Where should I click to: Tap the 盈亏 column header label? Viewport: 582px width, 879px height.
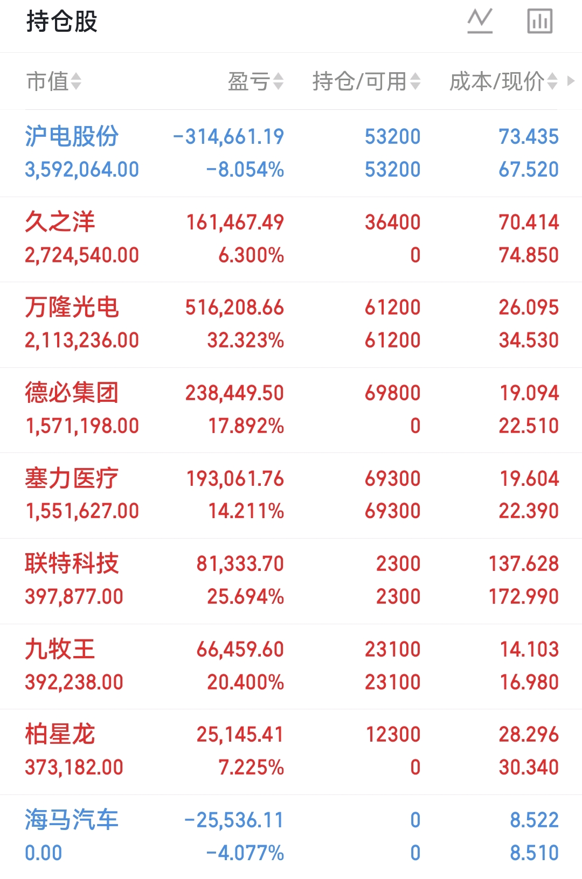248,82
